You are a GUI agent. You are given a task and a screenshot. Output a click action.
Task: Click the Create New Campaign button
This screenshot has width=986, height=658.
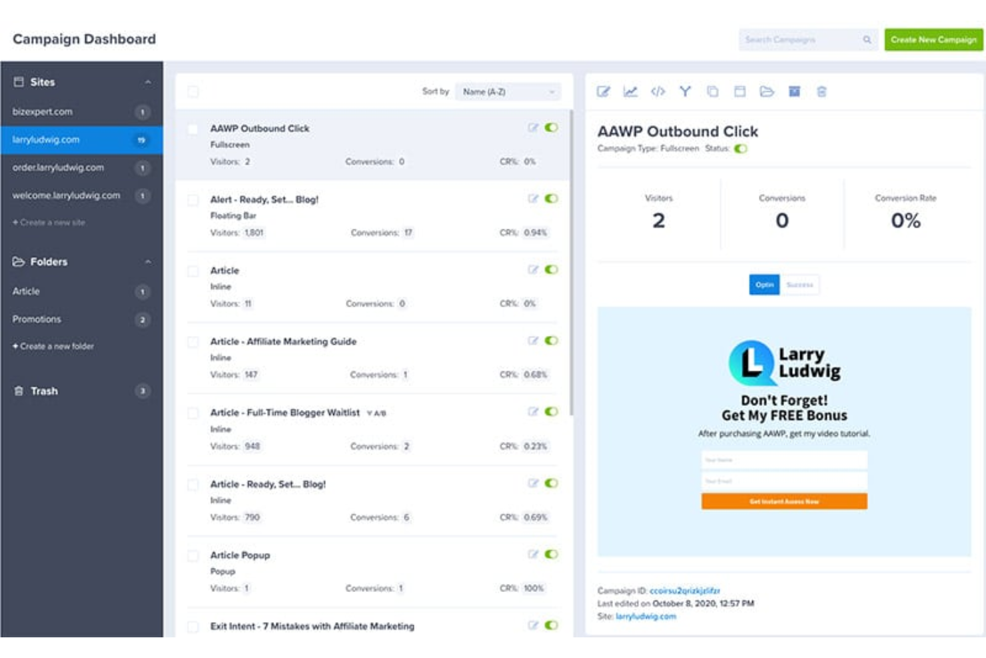point(932,39)
